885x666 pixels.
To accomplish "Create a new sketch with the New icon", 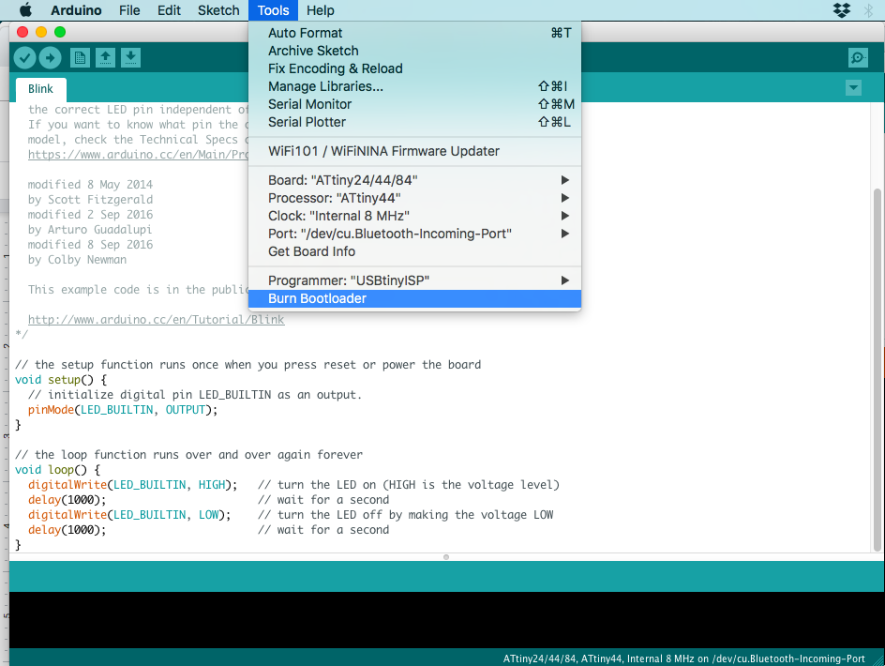I will (x=80, y=57).
